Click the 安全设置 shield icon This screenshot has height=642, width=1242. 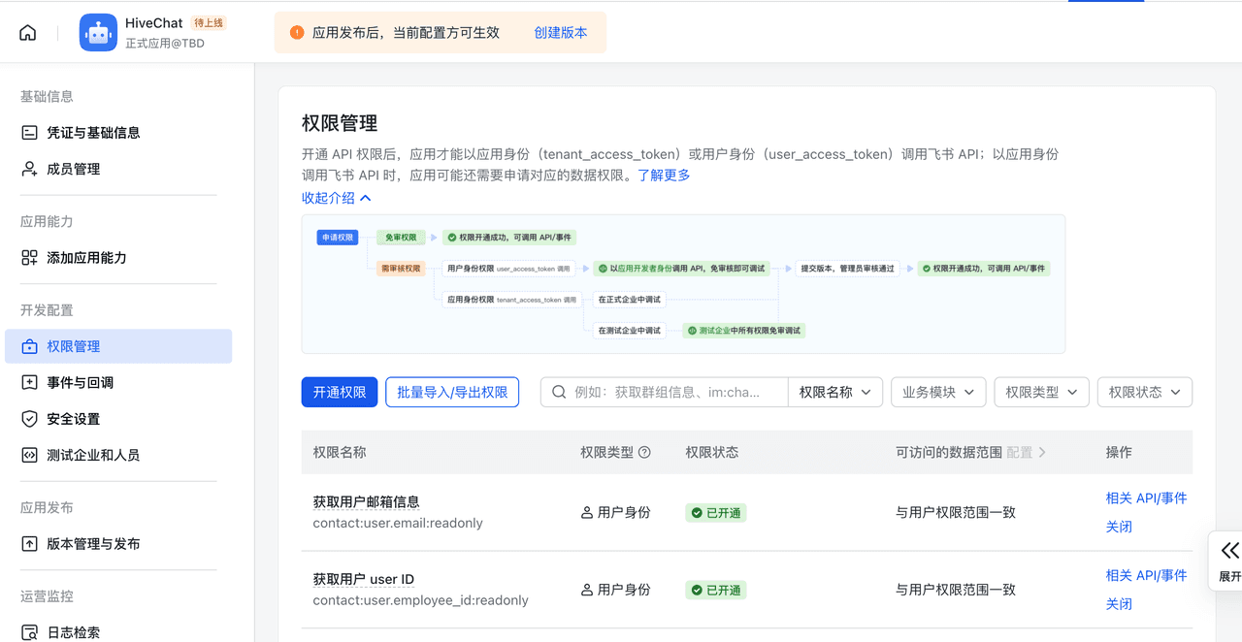(x=29, y=419)
